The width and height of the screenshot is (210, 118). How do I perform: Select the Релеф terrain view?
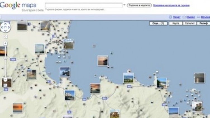pos(204,24)
